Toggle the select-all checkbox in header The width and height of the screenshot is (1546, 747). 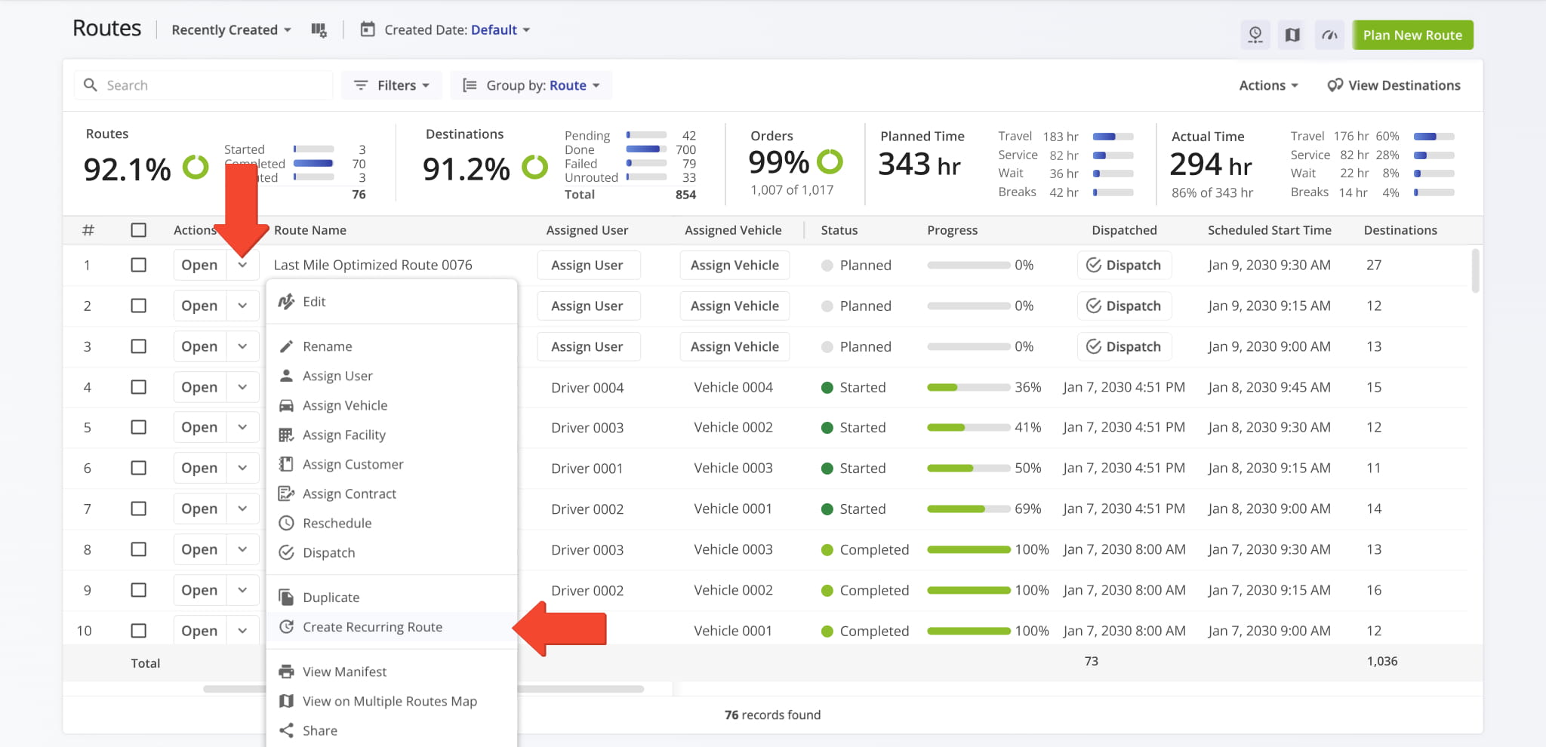click(138, 230)
